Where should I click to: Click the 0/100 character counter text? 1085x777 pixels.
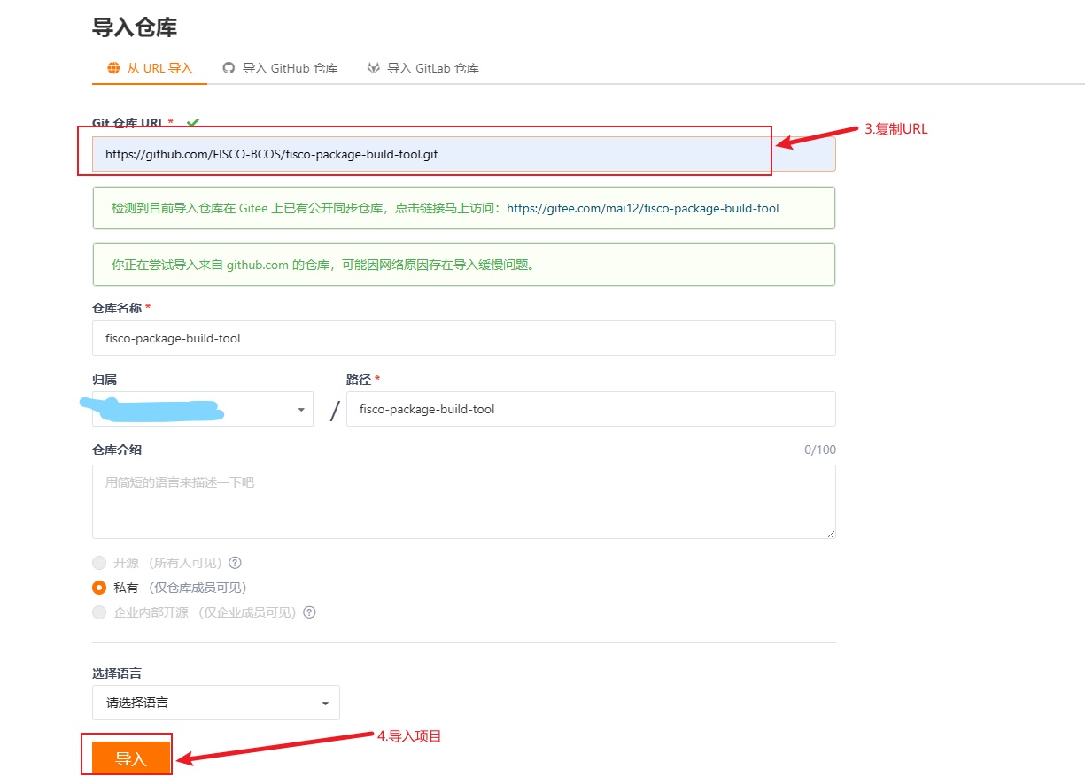(819, 450)
